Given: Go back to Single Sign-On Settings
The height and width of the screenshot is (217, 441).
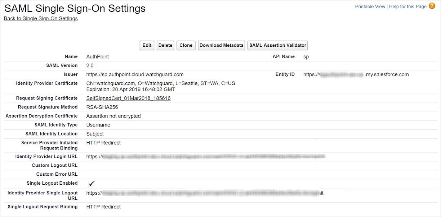Looking at the screenshot, I should 41,18.
